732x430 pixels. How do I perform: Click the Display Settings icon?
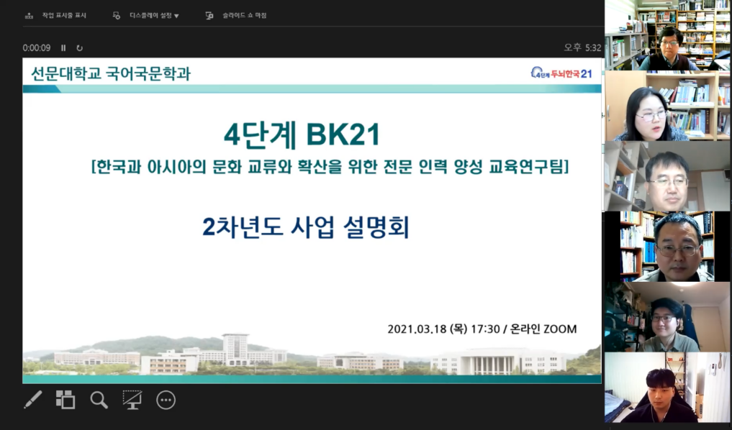pos(117,15)
